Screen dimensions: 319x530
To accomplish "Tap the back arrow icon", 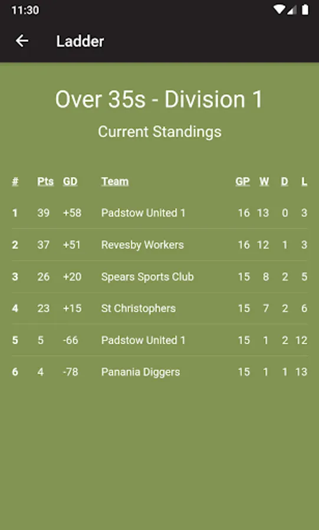I will [22, 41].
